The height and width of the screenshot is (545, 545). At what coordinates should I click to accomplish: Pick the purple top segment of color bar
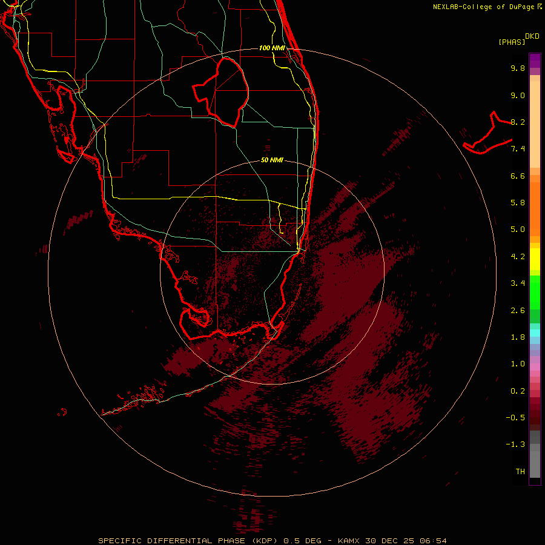(535, 61)
